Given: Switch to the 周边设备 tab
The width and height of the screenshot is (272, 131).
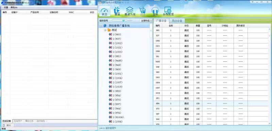Looking at the screenshot, I should pos(177,21).
